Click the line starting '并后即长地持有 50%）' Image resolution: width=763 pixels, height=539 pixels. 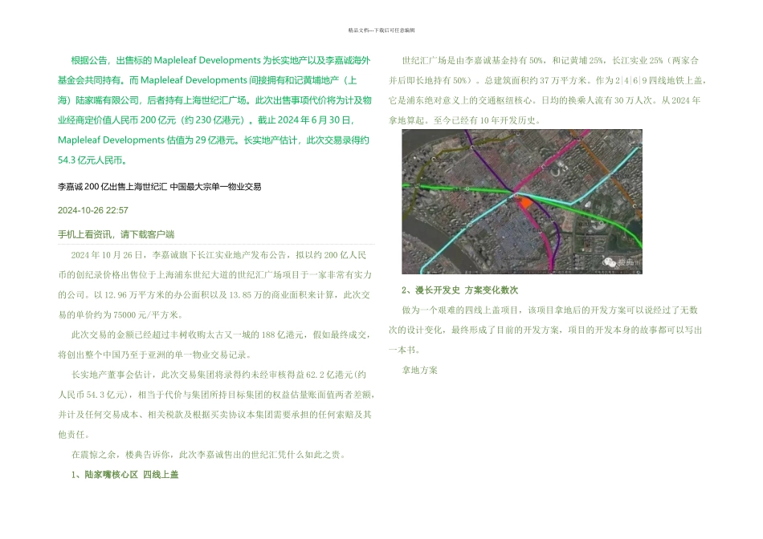547,81
